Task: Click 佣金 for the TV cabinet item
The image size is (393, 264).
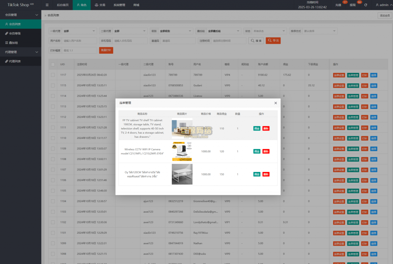Action: 257,129
